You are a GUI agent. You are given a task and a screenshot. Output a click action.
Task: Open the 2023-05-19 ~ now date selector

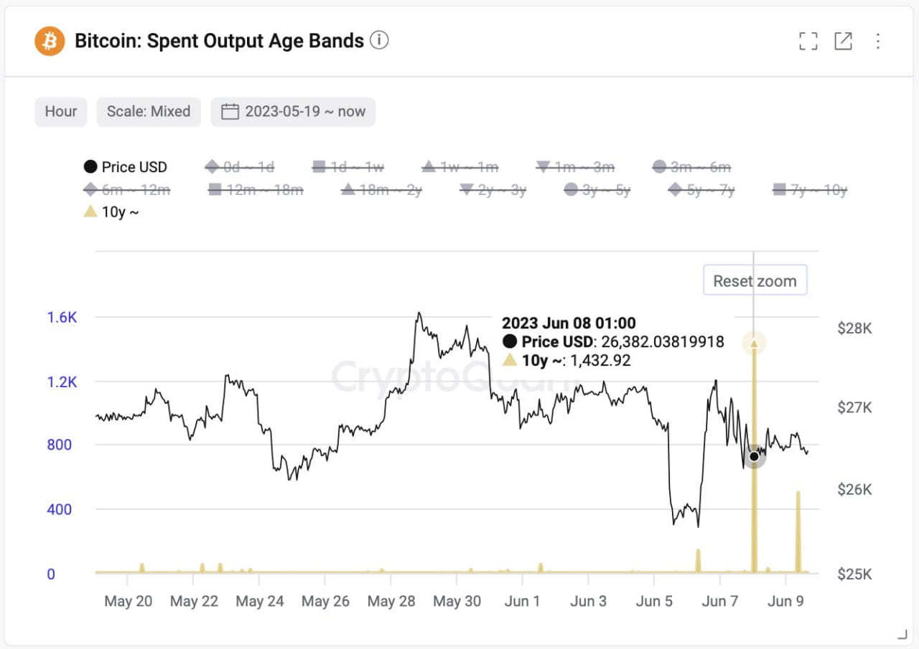click(x=292, y=111)
